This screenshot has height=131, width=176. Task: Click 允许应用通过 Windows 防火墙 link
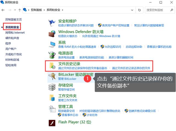click(101, 36)
